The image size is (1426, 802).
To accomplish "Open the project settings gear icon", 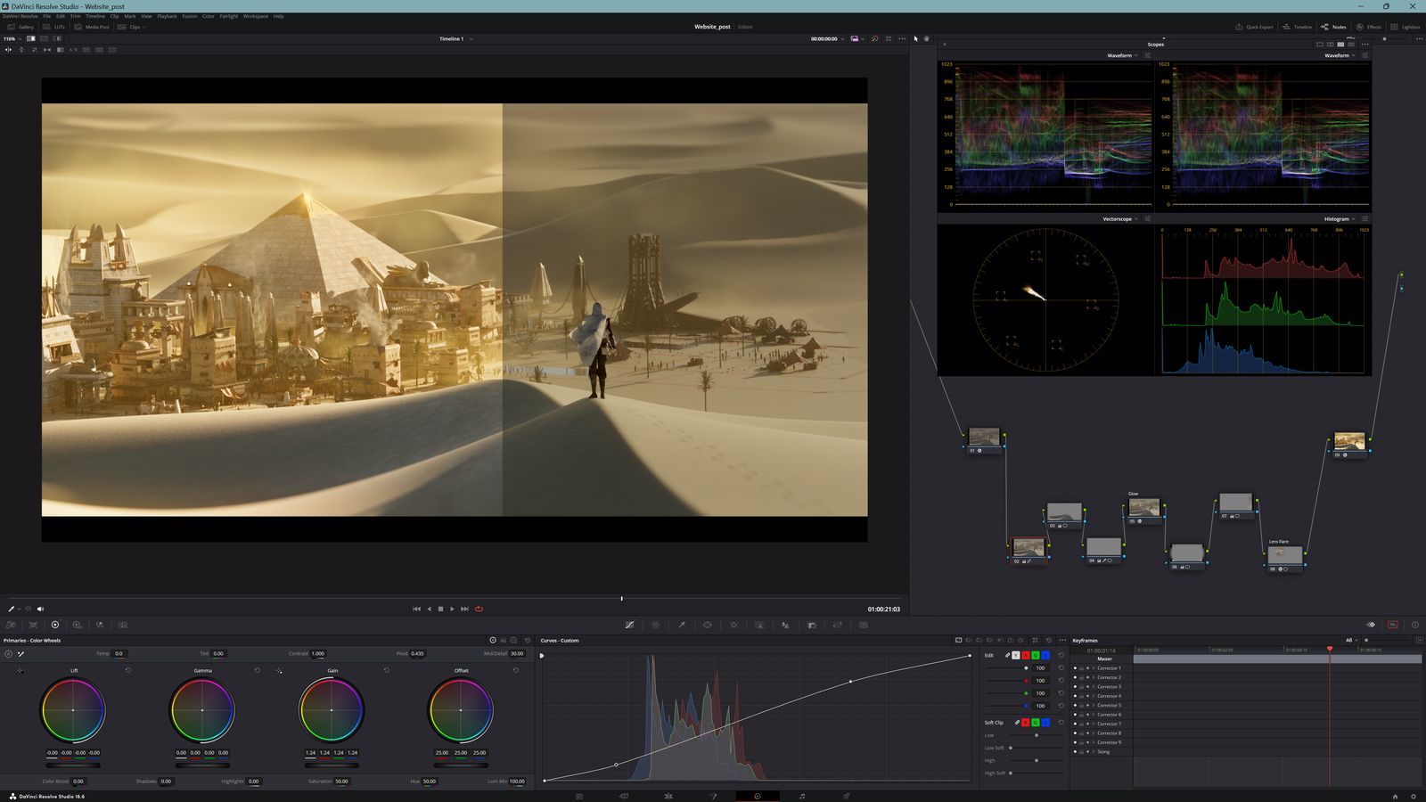I will point(1414,796).
